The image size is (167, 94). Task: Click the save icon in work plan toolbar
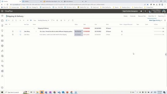click(x=7, y=20)
